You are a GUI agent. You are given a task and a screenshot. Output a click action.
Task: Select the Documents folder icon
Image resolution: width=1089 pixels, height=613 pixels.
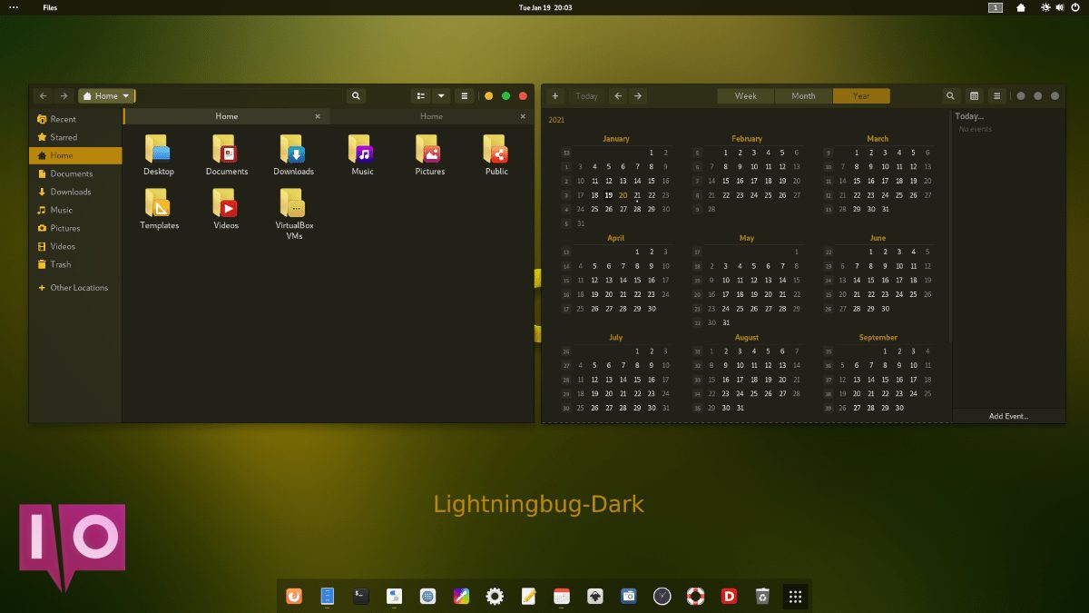tap(226, 149)
